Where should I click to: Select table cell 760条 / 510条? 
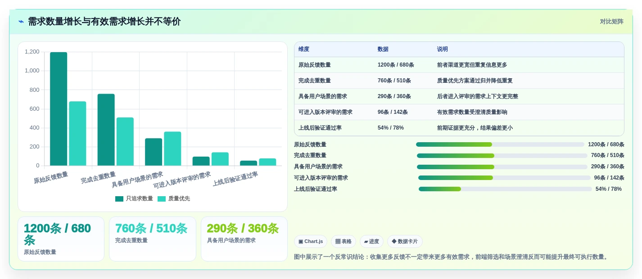394,81
